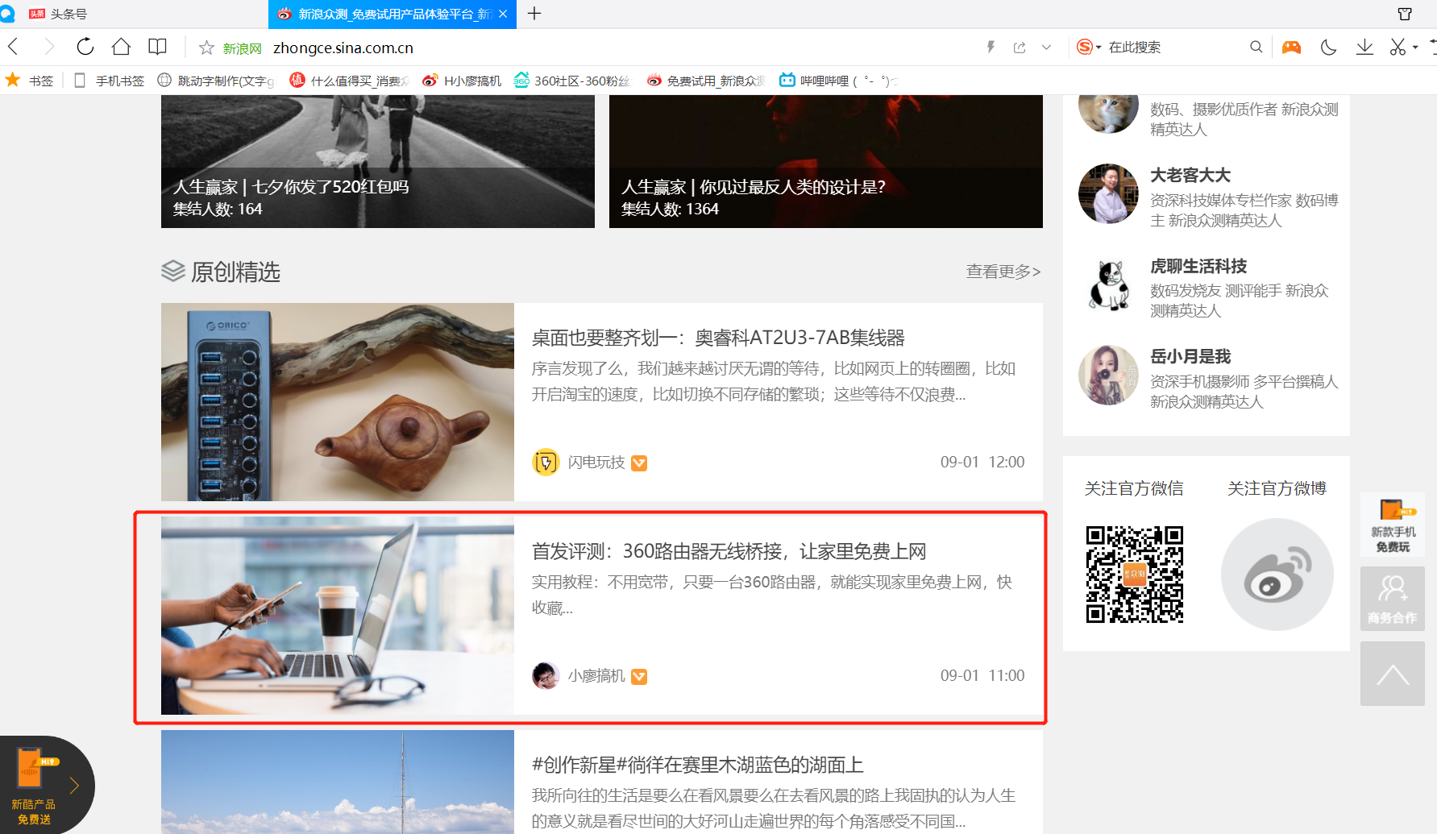
Task: Open the skin shirt icon
Action: 1405,14
